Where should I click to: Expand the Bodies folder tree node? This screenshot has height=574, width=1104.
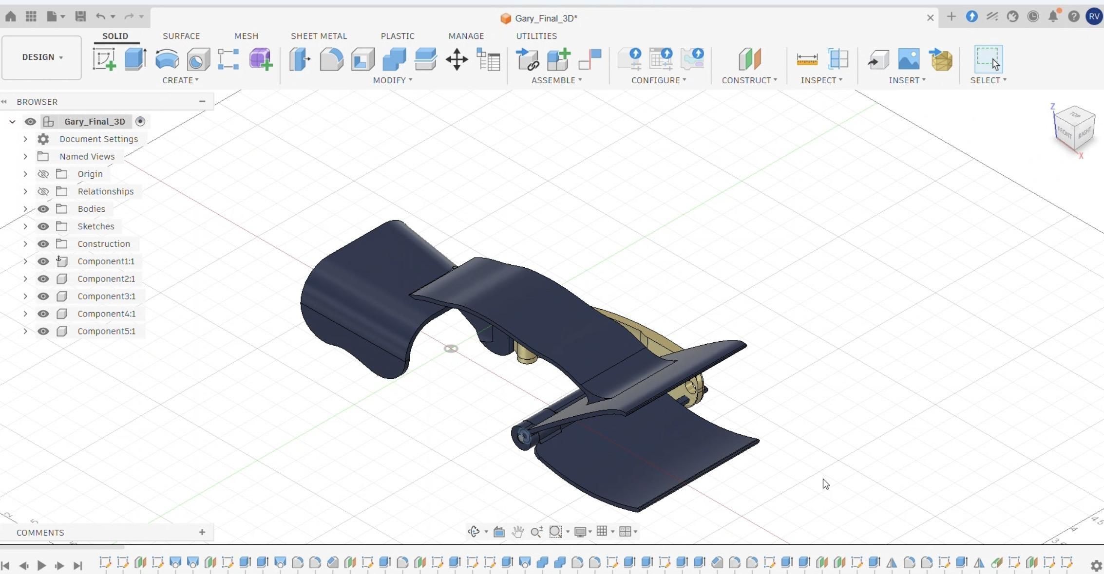click(25, 209)
